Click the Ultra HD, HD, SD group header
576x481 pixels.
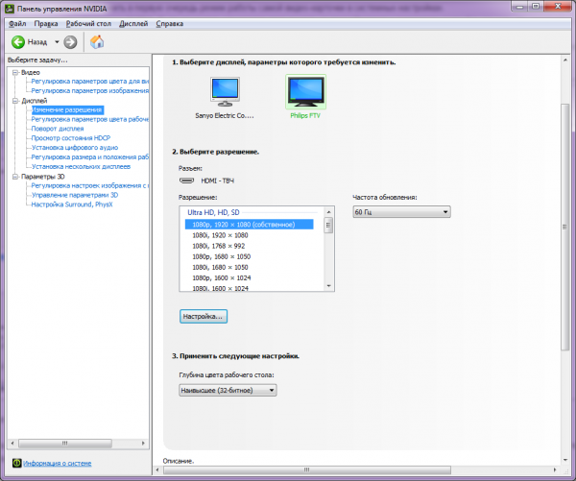pos(213,212)
